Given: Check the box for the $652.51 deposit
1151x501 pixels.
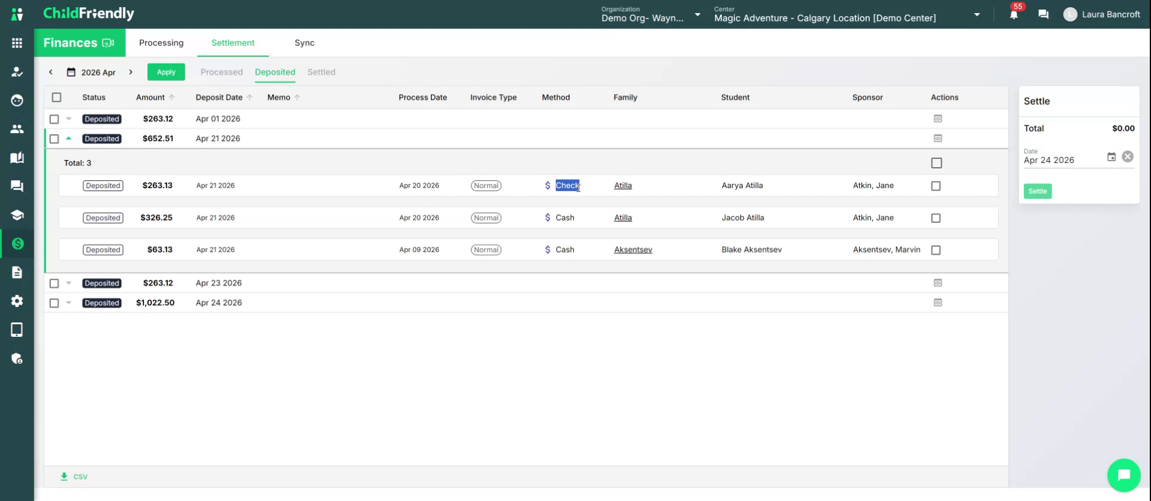Looking at the screenshot, I should click(x=54, y=139).
